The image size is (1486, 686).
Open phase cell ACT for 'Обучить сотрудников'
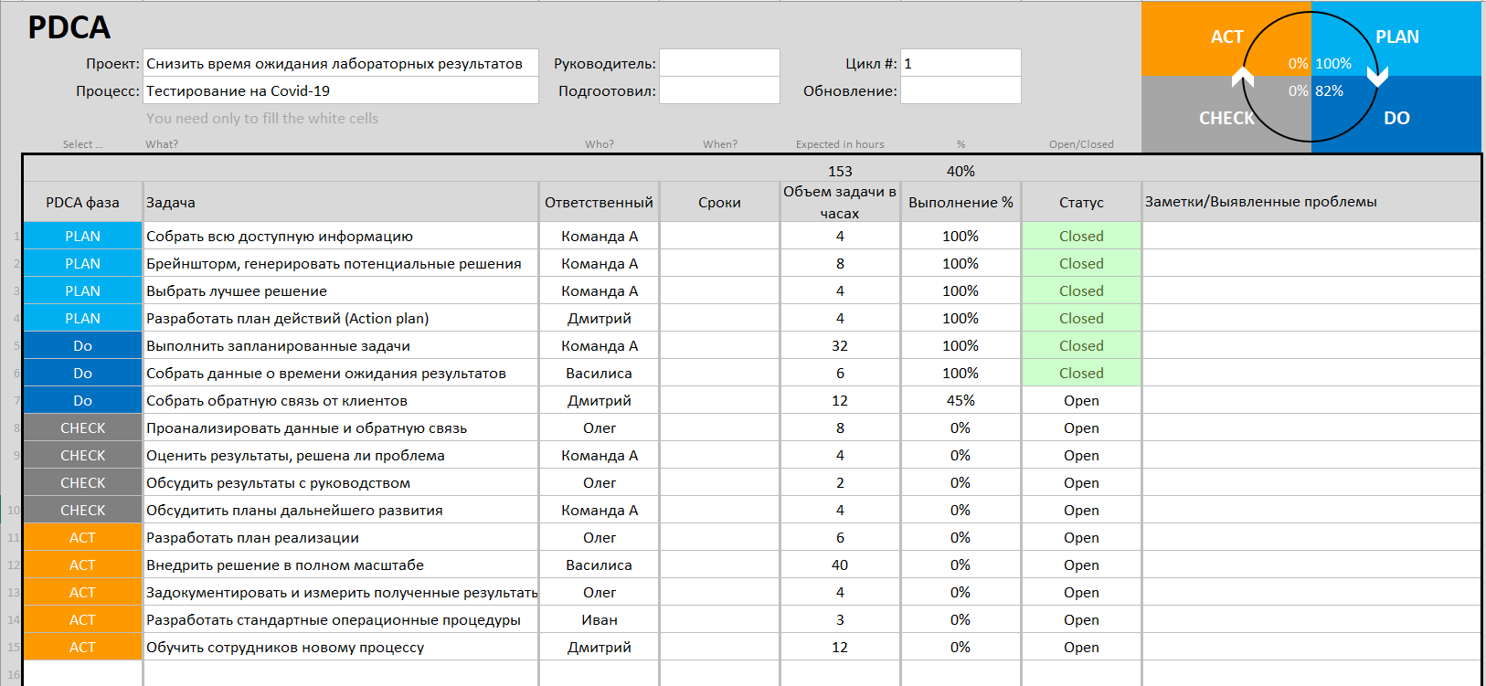pyautogui.click(x=82, y=647)
